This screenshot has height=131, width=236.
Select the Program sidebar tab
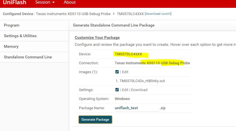pyautogui.click(x=34, y=25)
